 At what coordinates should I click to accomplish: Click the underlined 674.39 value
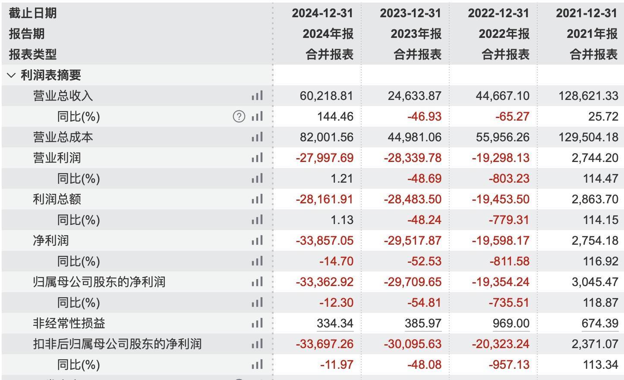click(x=599, y=323)
